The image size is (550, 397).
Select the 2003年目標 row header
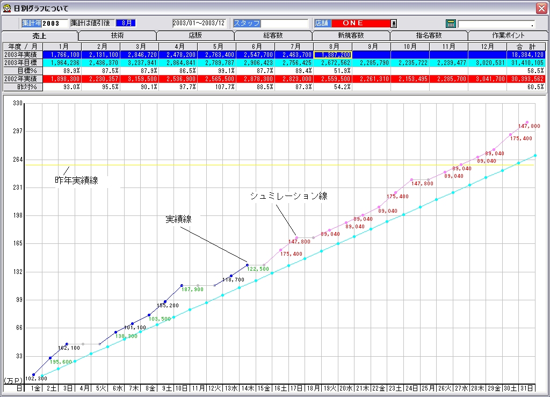click(23, 63)
